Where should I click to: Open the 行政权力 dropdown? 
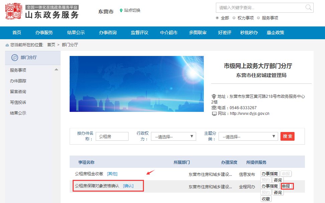(173, 136)
